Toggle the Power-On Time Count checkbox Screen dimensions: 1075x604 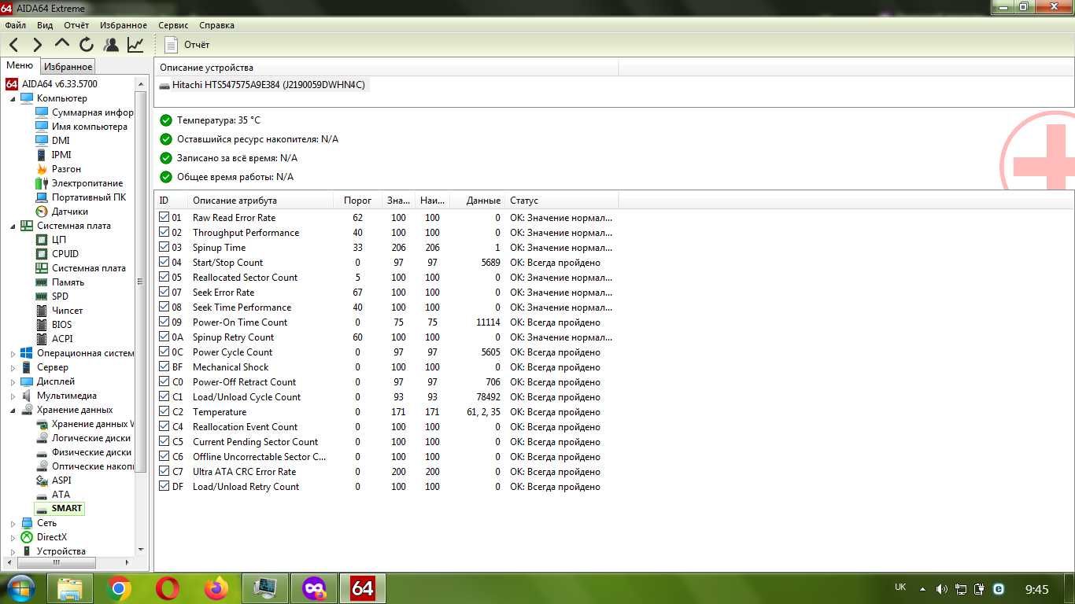164,322
